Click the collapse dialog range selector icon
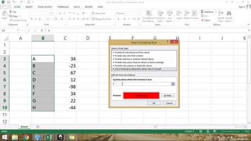This screenshot has width=251, height=141. 173,84
